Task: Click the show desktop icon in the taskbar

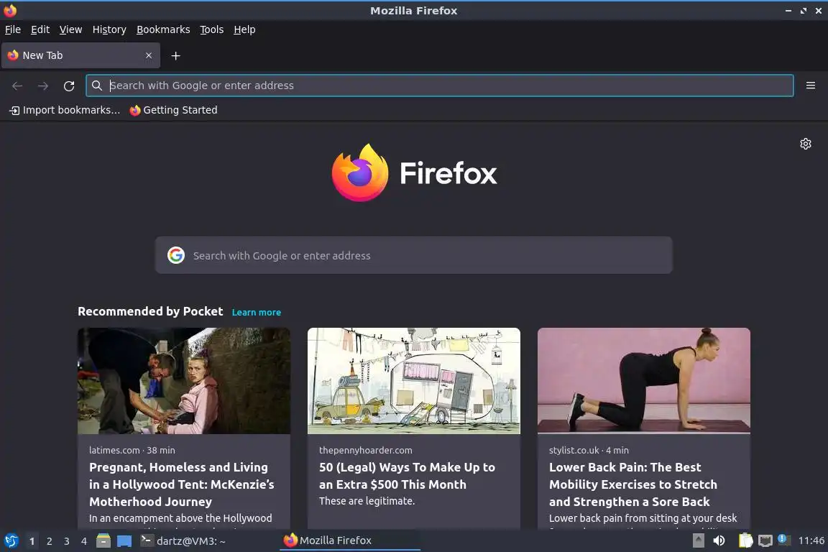Action: tap(124, 541)
